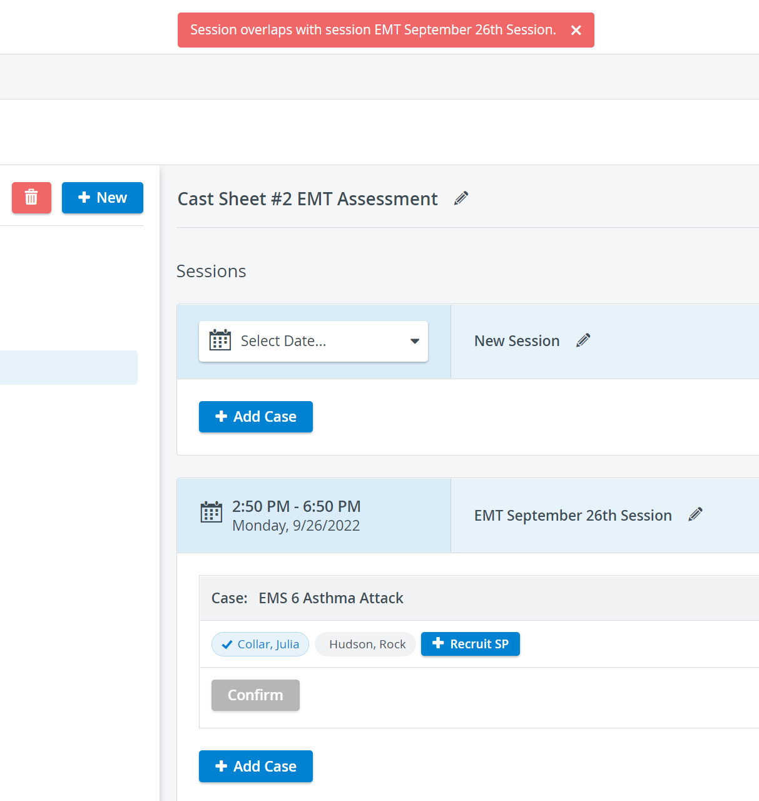Add Case under EMT September session
Image resolution: width=759 pixels, height=801 pixels.
(x=256, y=767)
